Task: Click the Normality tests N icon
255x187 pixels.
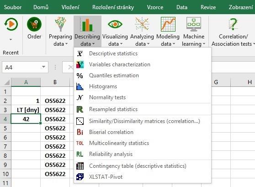Action: point(80,97)
